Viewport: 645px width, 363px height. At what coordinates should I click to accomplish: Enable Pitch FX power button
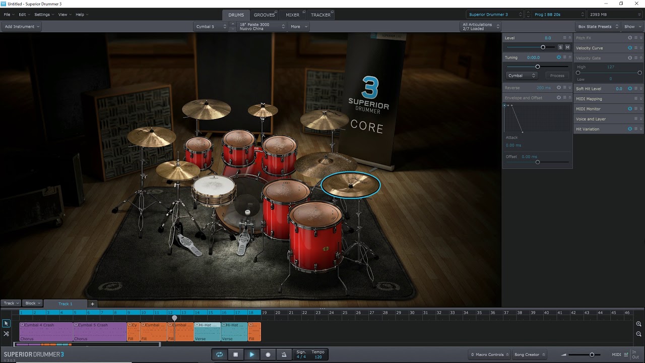pos(630,38)
